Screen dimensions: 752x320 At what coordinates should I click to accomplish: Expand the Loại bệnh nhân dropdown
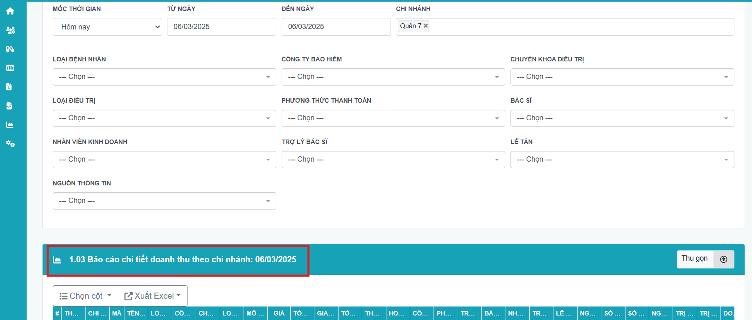(164, 77)
